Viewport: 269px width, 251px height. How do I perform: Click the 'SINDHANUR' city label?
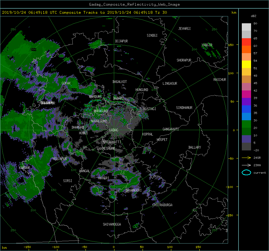click(184, 108)
